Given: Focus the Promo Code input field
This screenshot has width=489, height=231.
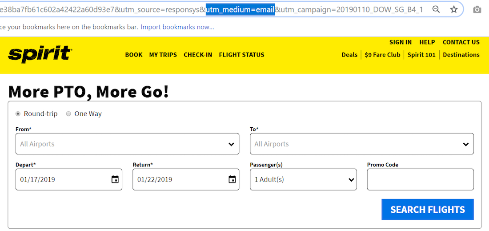Looking at the screenshot, I should 420,179.
